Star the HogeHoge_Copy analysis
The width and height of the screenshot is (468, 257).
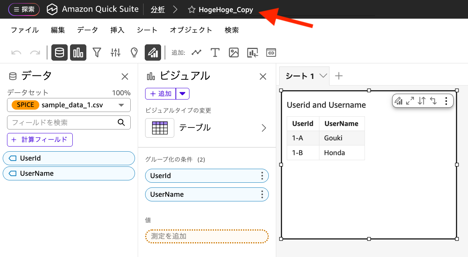[x=192, y=9]
